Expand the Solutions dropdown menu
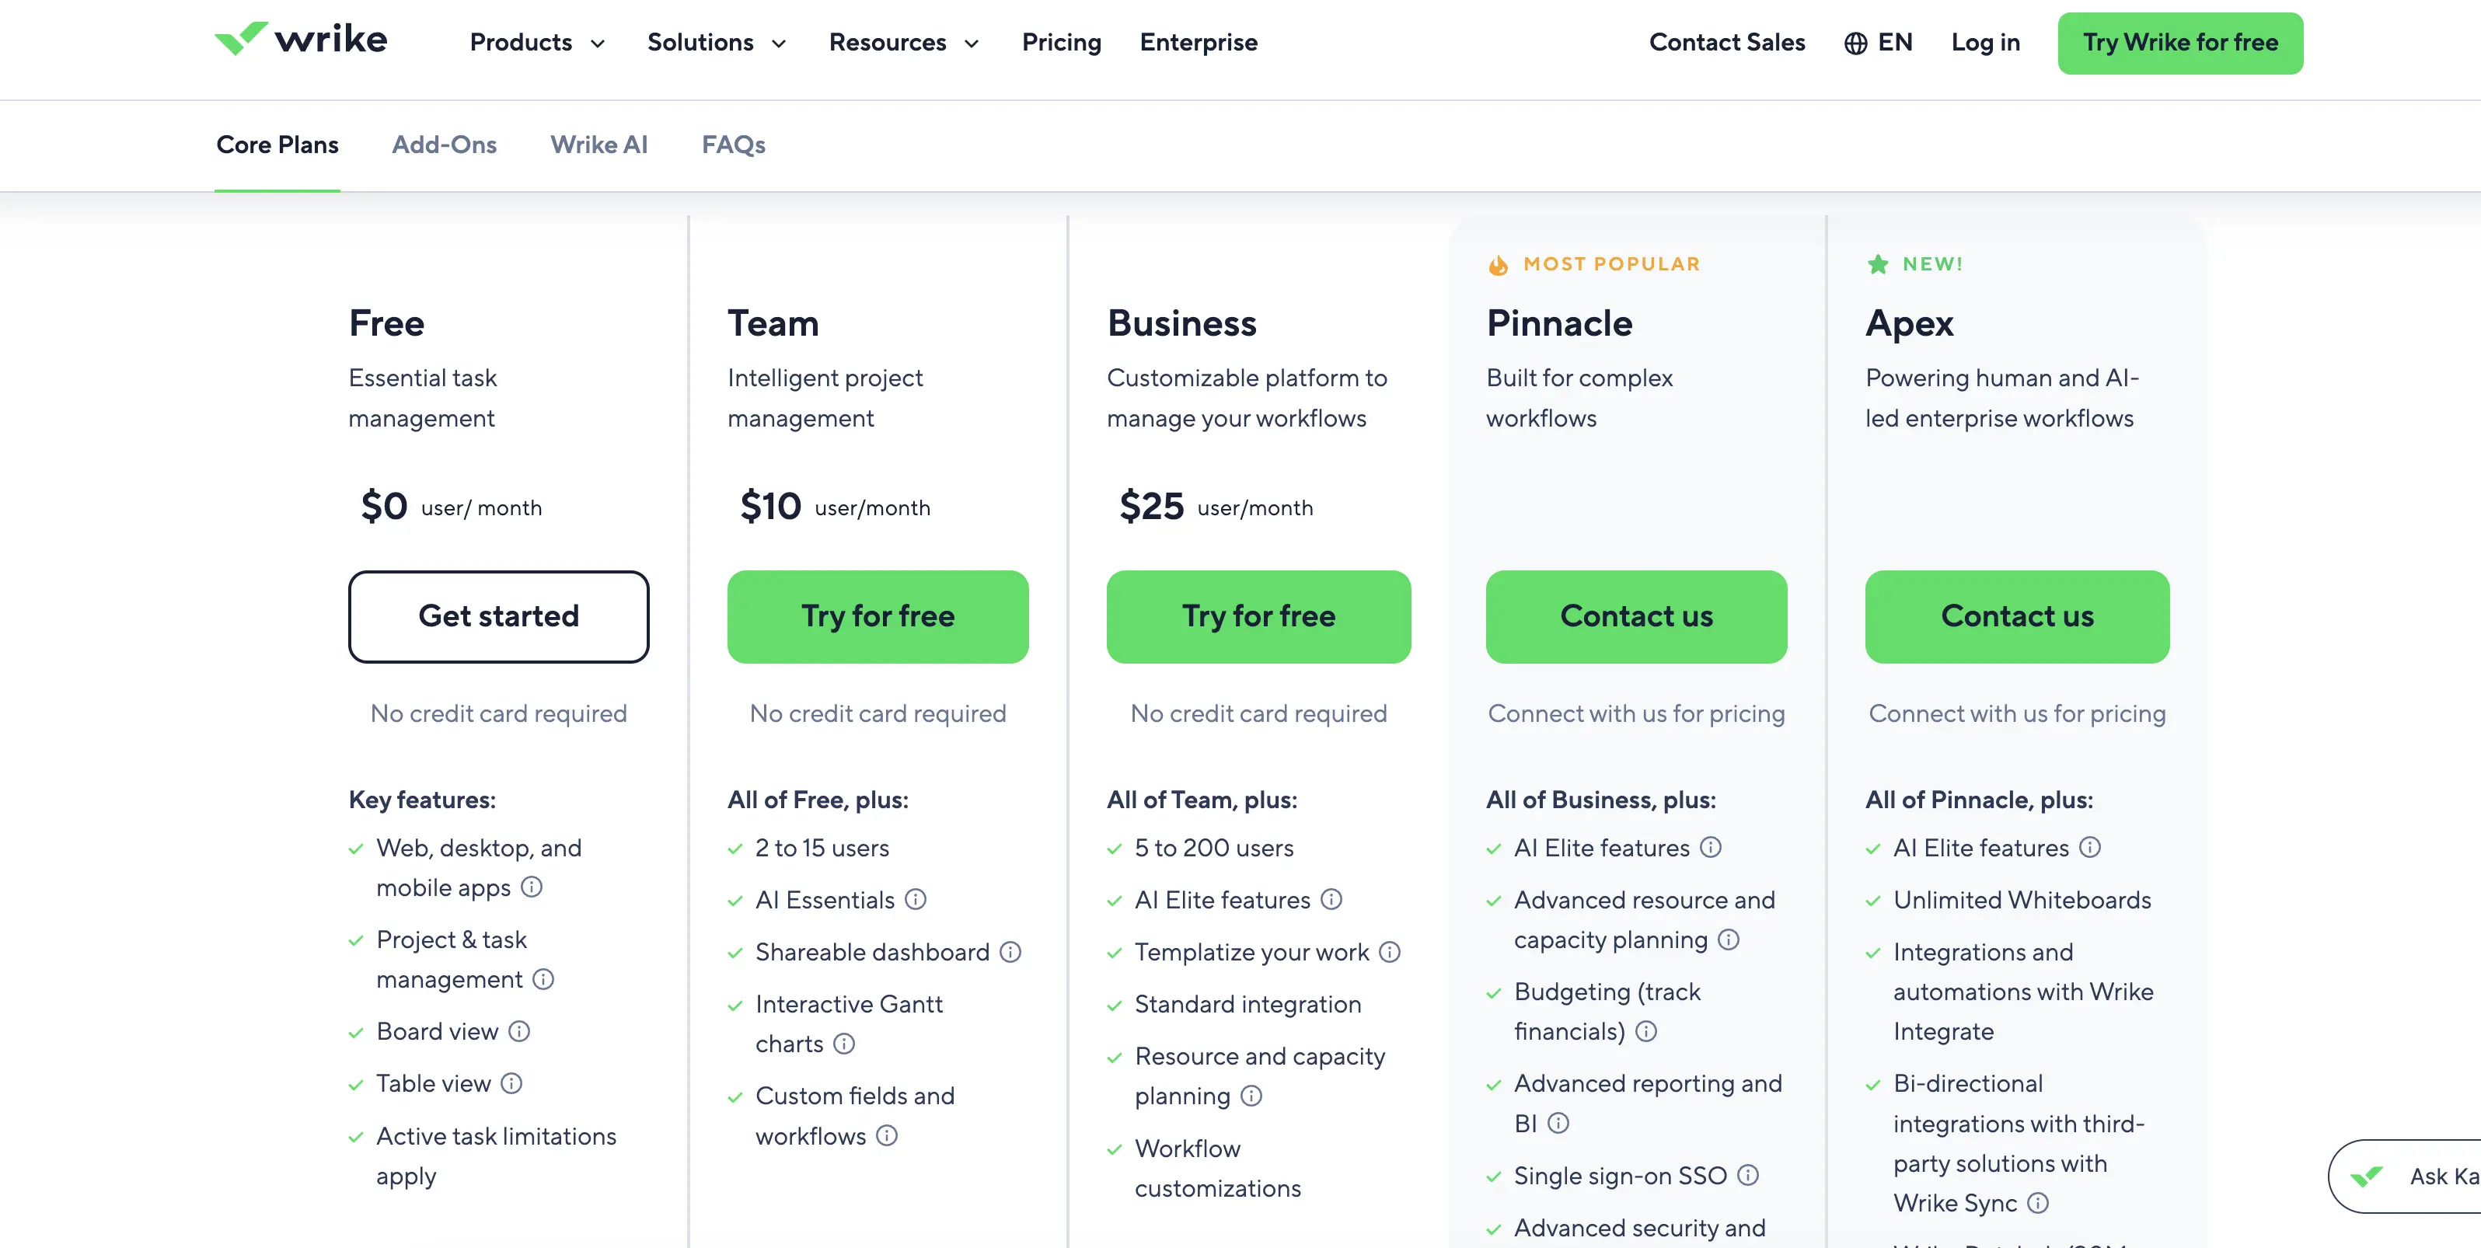 (x=717, y=43)
